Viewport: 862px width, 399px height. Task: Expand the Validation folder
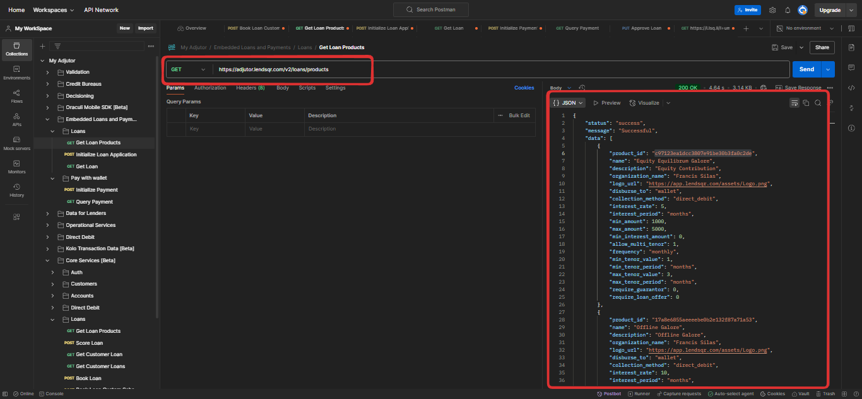click(x=47, y=72)
